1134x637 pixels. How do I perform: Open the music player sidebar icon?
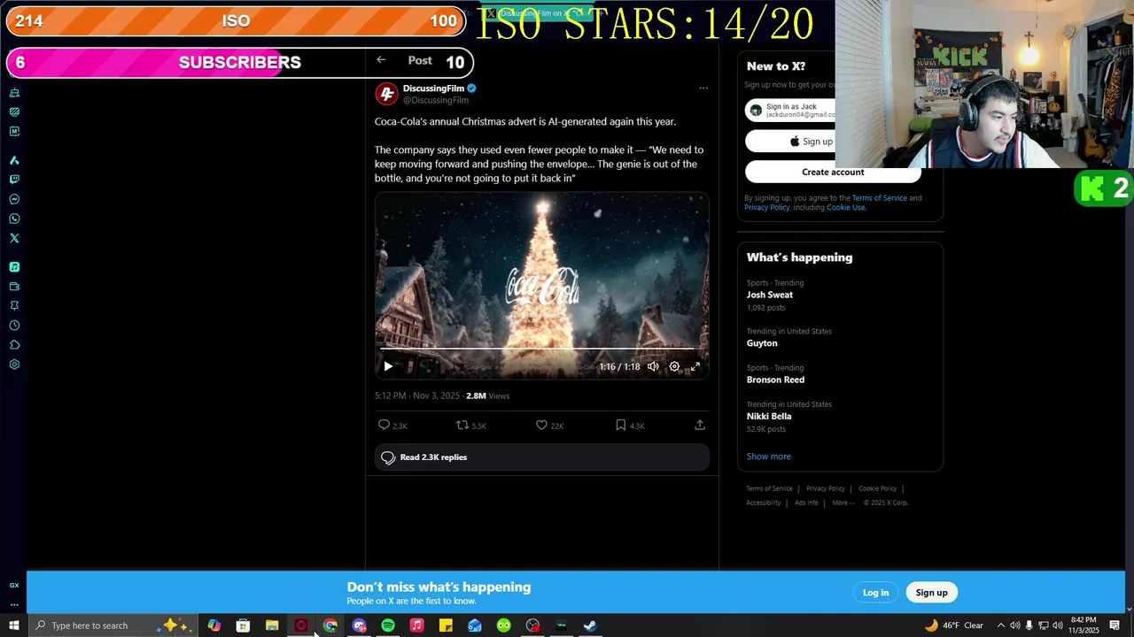click(x=14, y=267)
